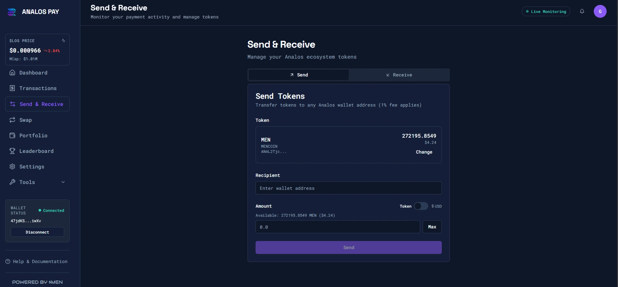Click the Swap arrows icon

(12, 120)
